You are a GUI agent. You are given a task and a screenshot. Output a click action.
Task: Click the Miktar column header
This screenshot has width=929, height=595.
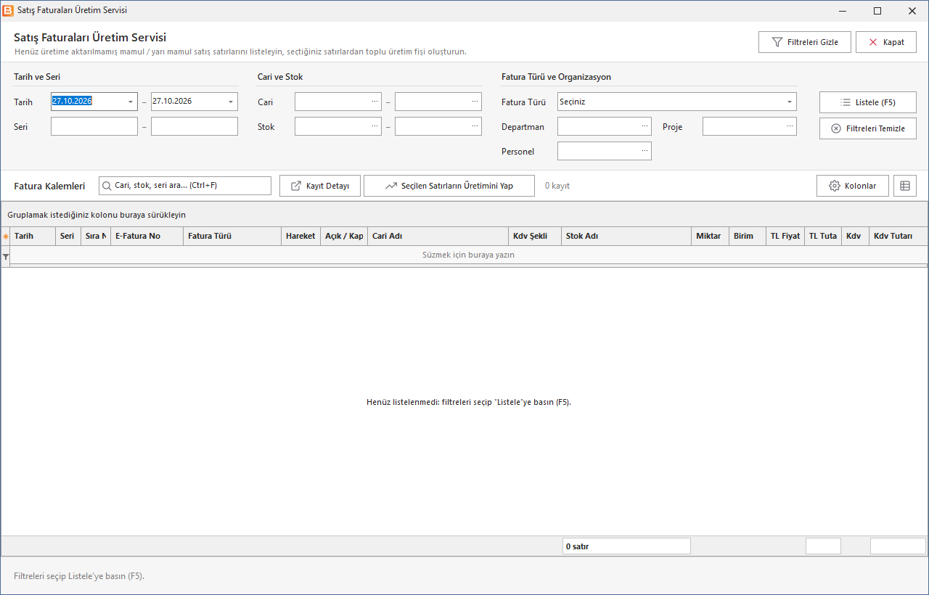[711, 236]
